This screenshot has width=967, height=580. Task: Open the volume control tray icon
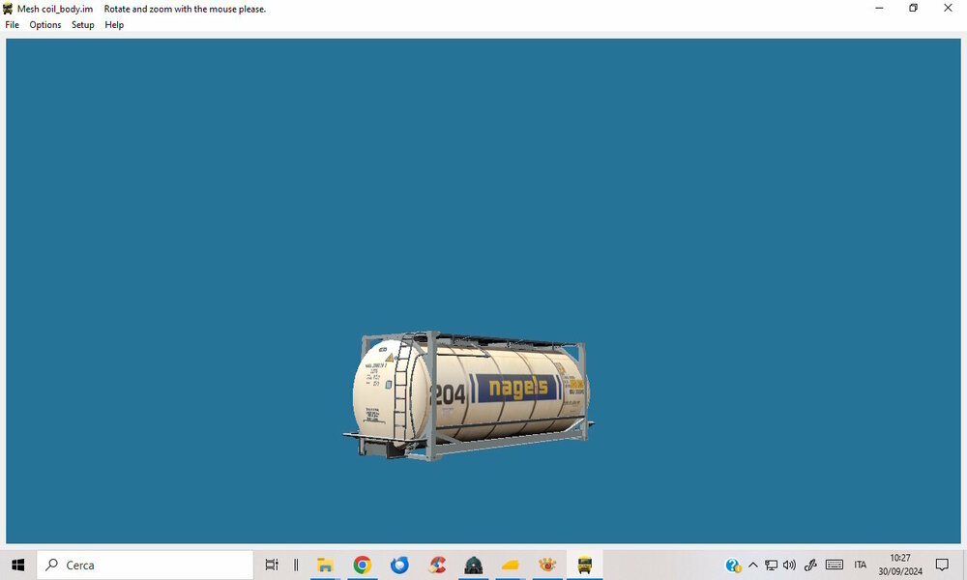click(x=789, y=565)
